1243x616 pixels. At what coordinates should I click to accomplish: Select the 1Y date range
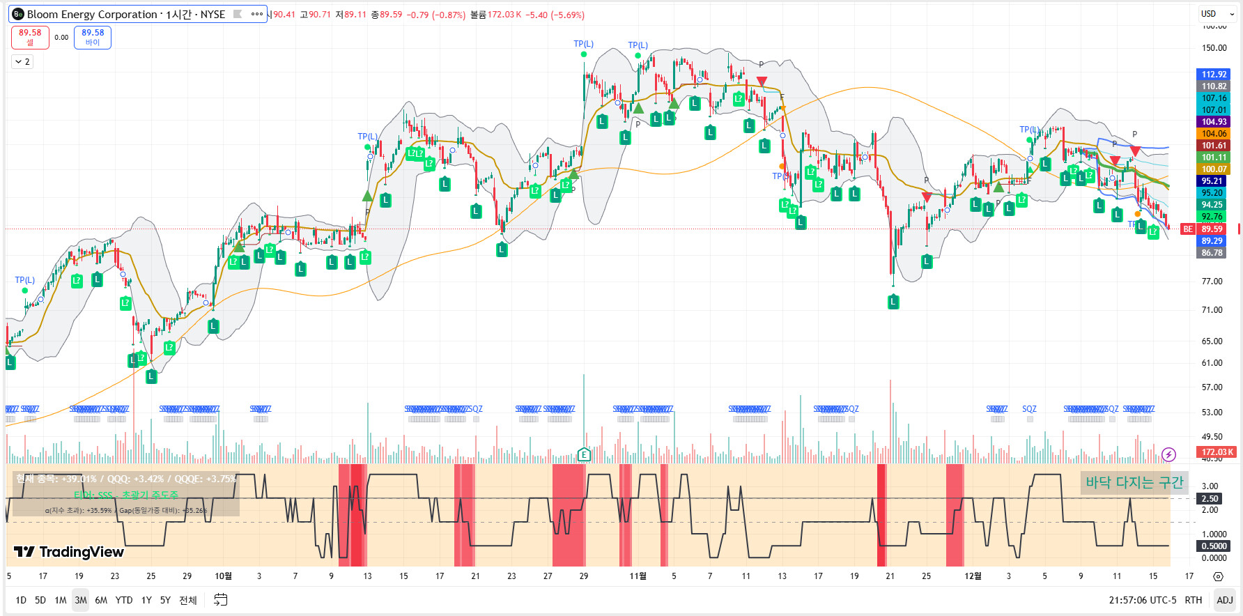(x=146, y=600)
